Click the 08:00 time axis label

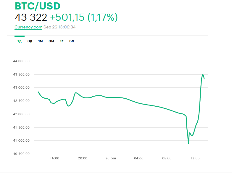(x=167, y=158)
